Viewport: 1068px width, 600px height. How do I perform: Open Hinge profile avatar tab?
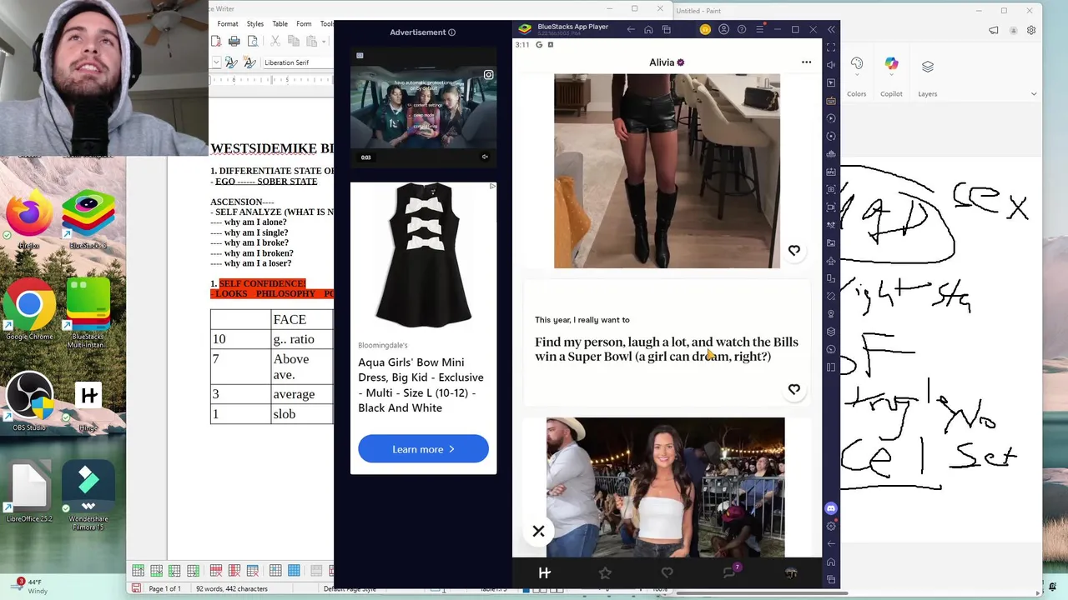[x=791, y=572]
